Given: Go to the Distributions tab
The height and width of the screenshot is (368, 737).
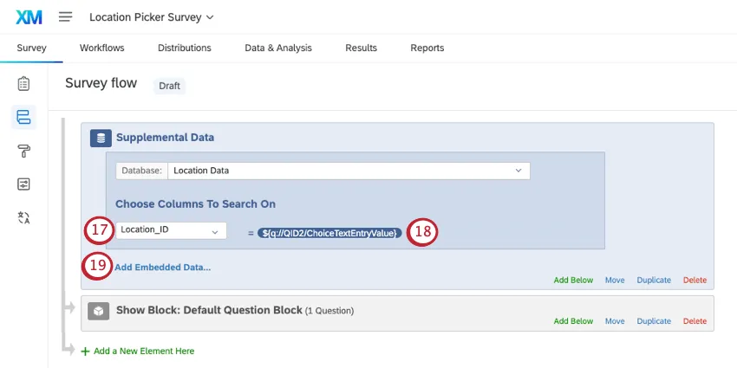Looking at the screenshot, I should (x=185, y=48).
